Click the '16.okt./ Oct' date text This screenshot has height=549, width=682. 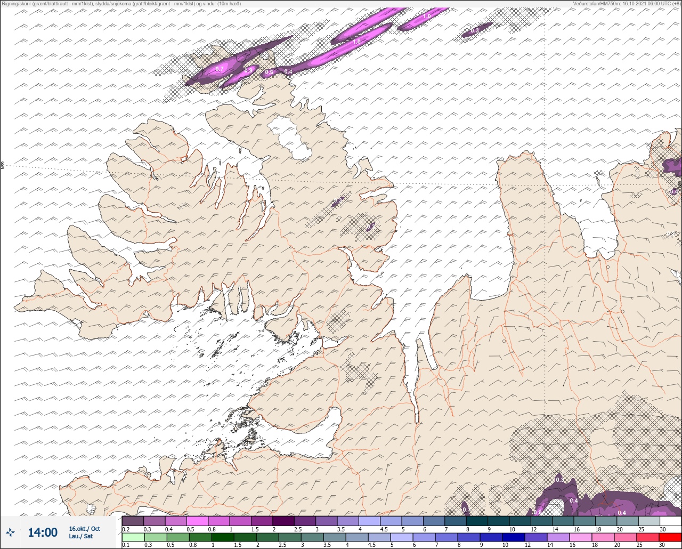84,529
